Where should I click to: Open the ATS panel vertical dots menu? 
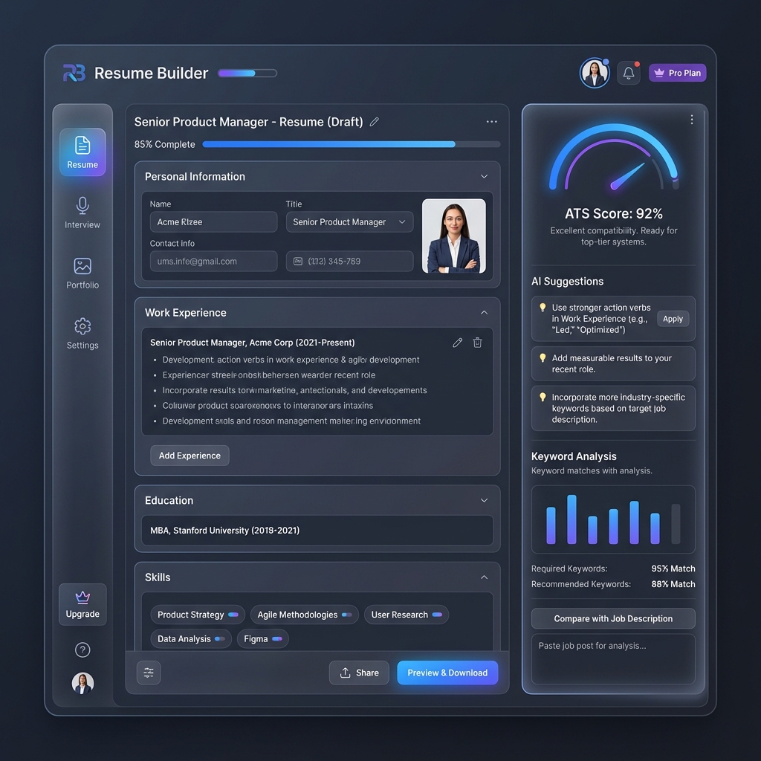click(x=692, y=120)
